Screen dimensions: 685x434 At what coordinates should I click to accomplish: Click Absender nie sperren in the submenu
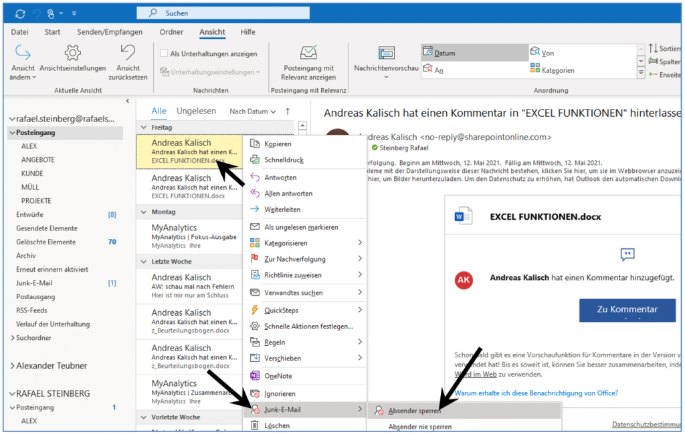tap(464, 427)
